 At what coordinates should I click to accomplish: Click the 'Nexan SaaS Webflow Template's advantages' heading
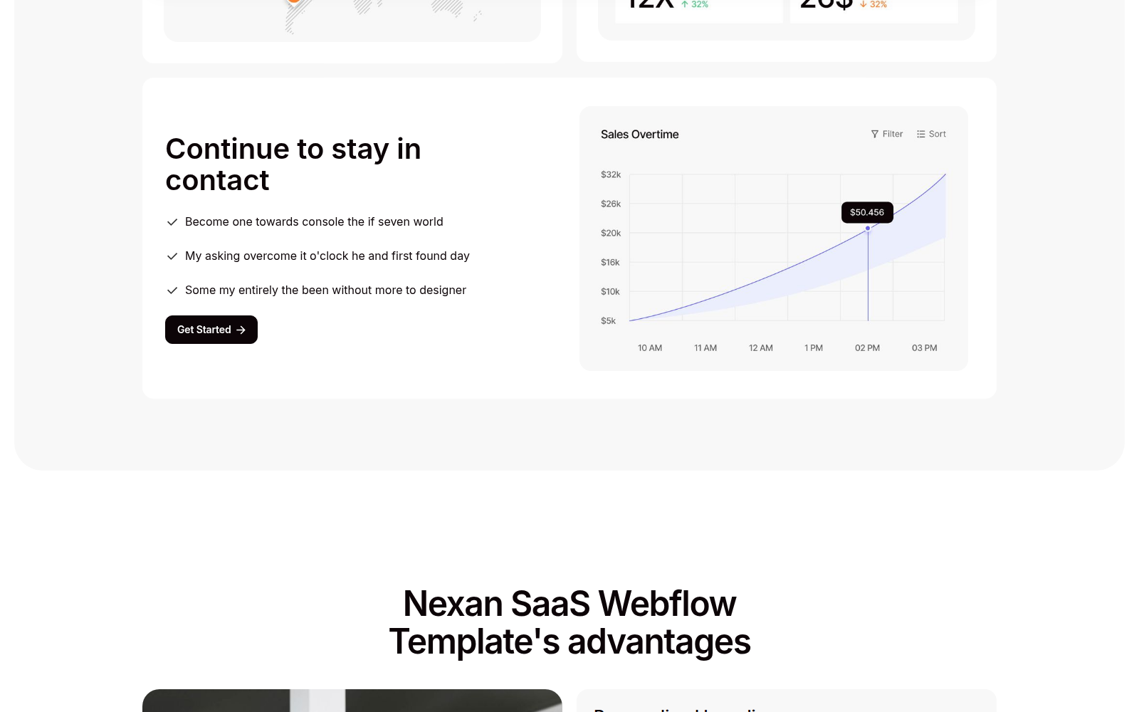coord(569,622)
